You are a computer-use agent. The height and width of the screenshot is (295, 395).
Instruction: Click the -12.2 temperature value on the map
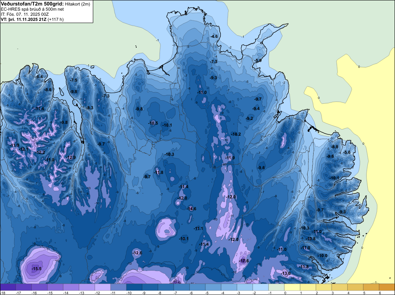(40, 152)
